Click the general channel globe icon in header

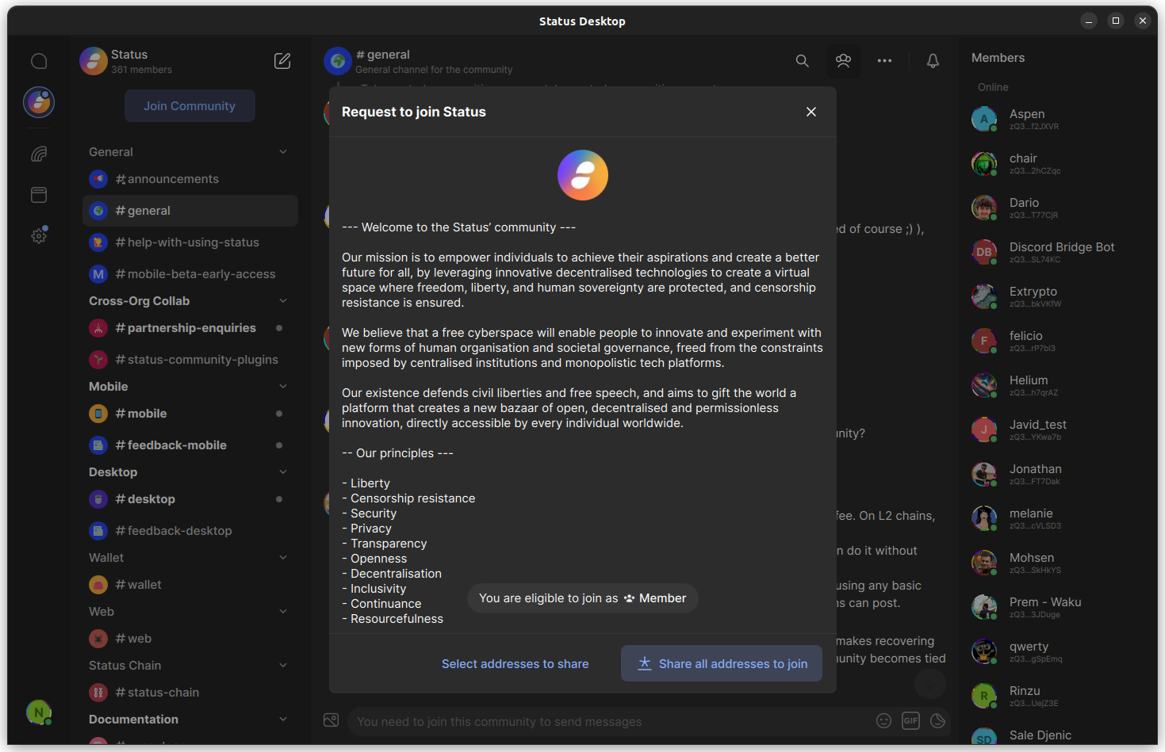point(338,61)
